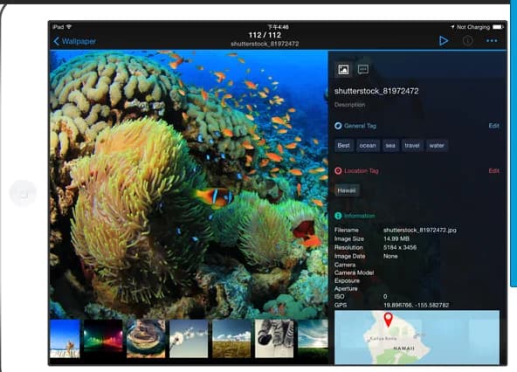Image resolution: width=517 pixels, height=372 pixels.
Task: Switch to the image details tab icon
Action: 343,70
